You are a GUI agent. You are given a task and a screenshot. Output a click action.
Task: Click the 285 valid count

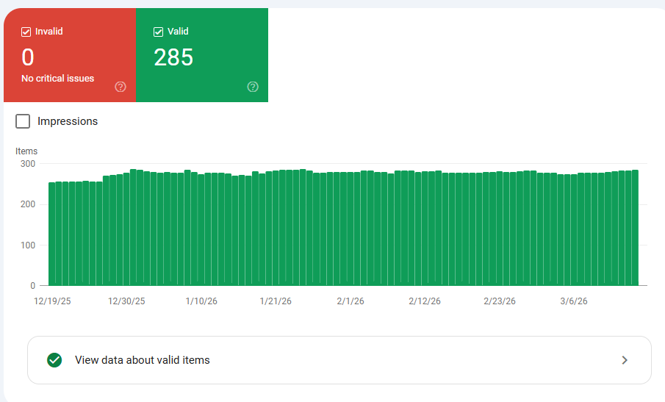click(173, 57)
